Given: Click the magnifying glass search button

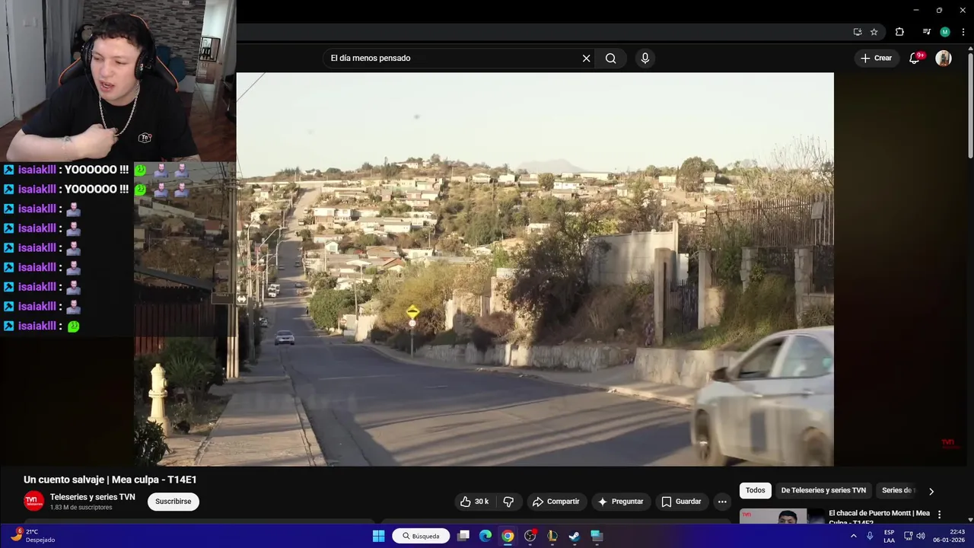Looking at the screenshot, I should coord(610,59).
